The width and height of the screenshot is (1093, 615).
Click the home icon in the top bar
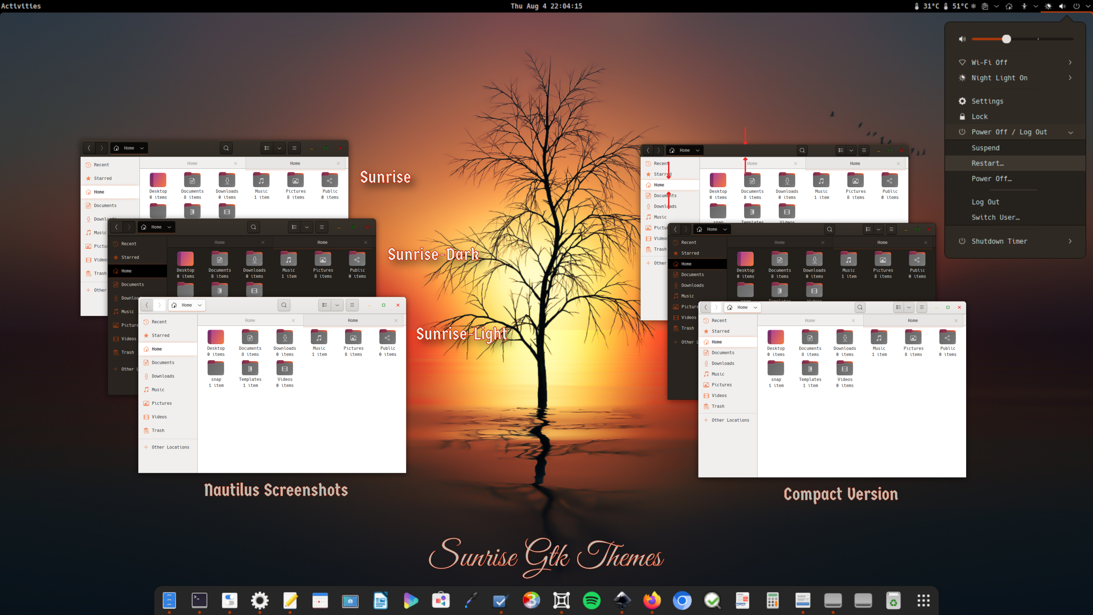coord(1009,6)
